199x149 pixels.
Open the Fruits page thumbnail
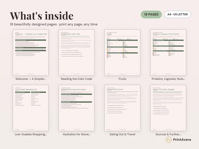click(122, 52)
